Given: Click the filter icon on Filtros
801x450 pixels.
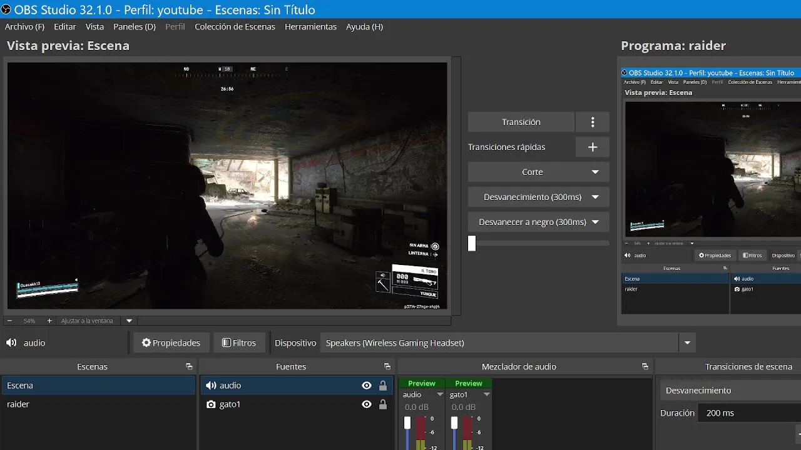Looking at the screenshot, I should [x=227, y=342].
